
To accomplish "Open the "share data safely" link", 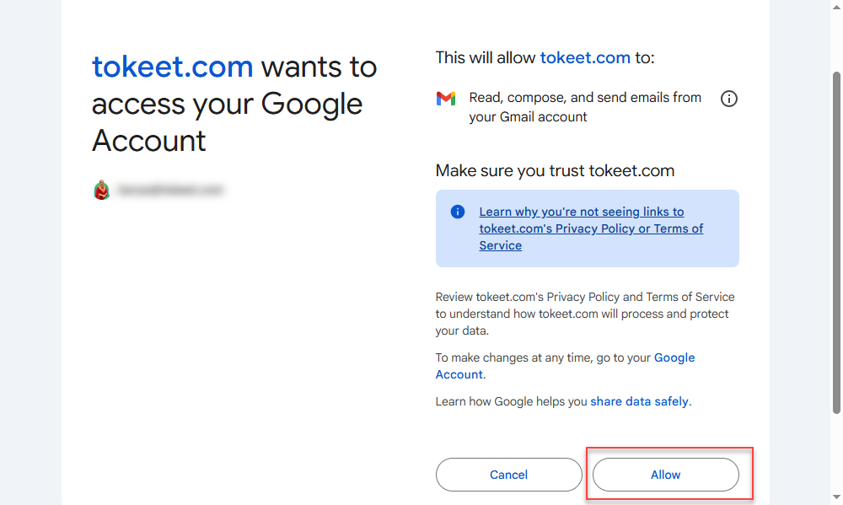I will (639, 401).
